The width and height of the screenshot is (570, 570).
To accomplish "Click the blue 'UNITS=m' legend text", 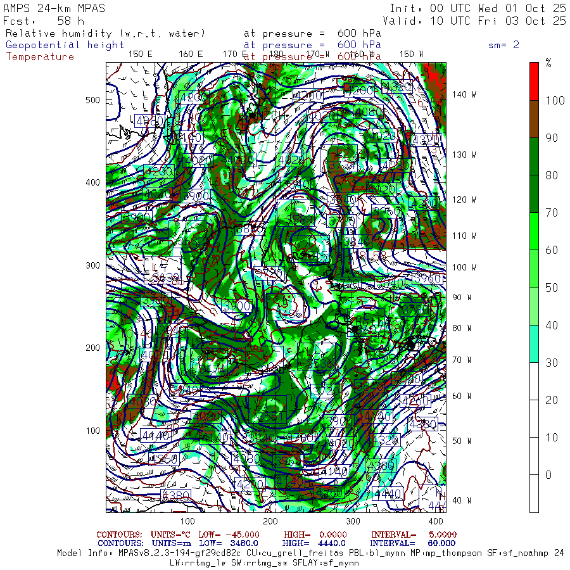I will point(172,543).
